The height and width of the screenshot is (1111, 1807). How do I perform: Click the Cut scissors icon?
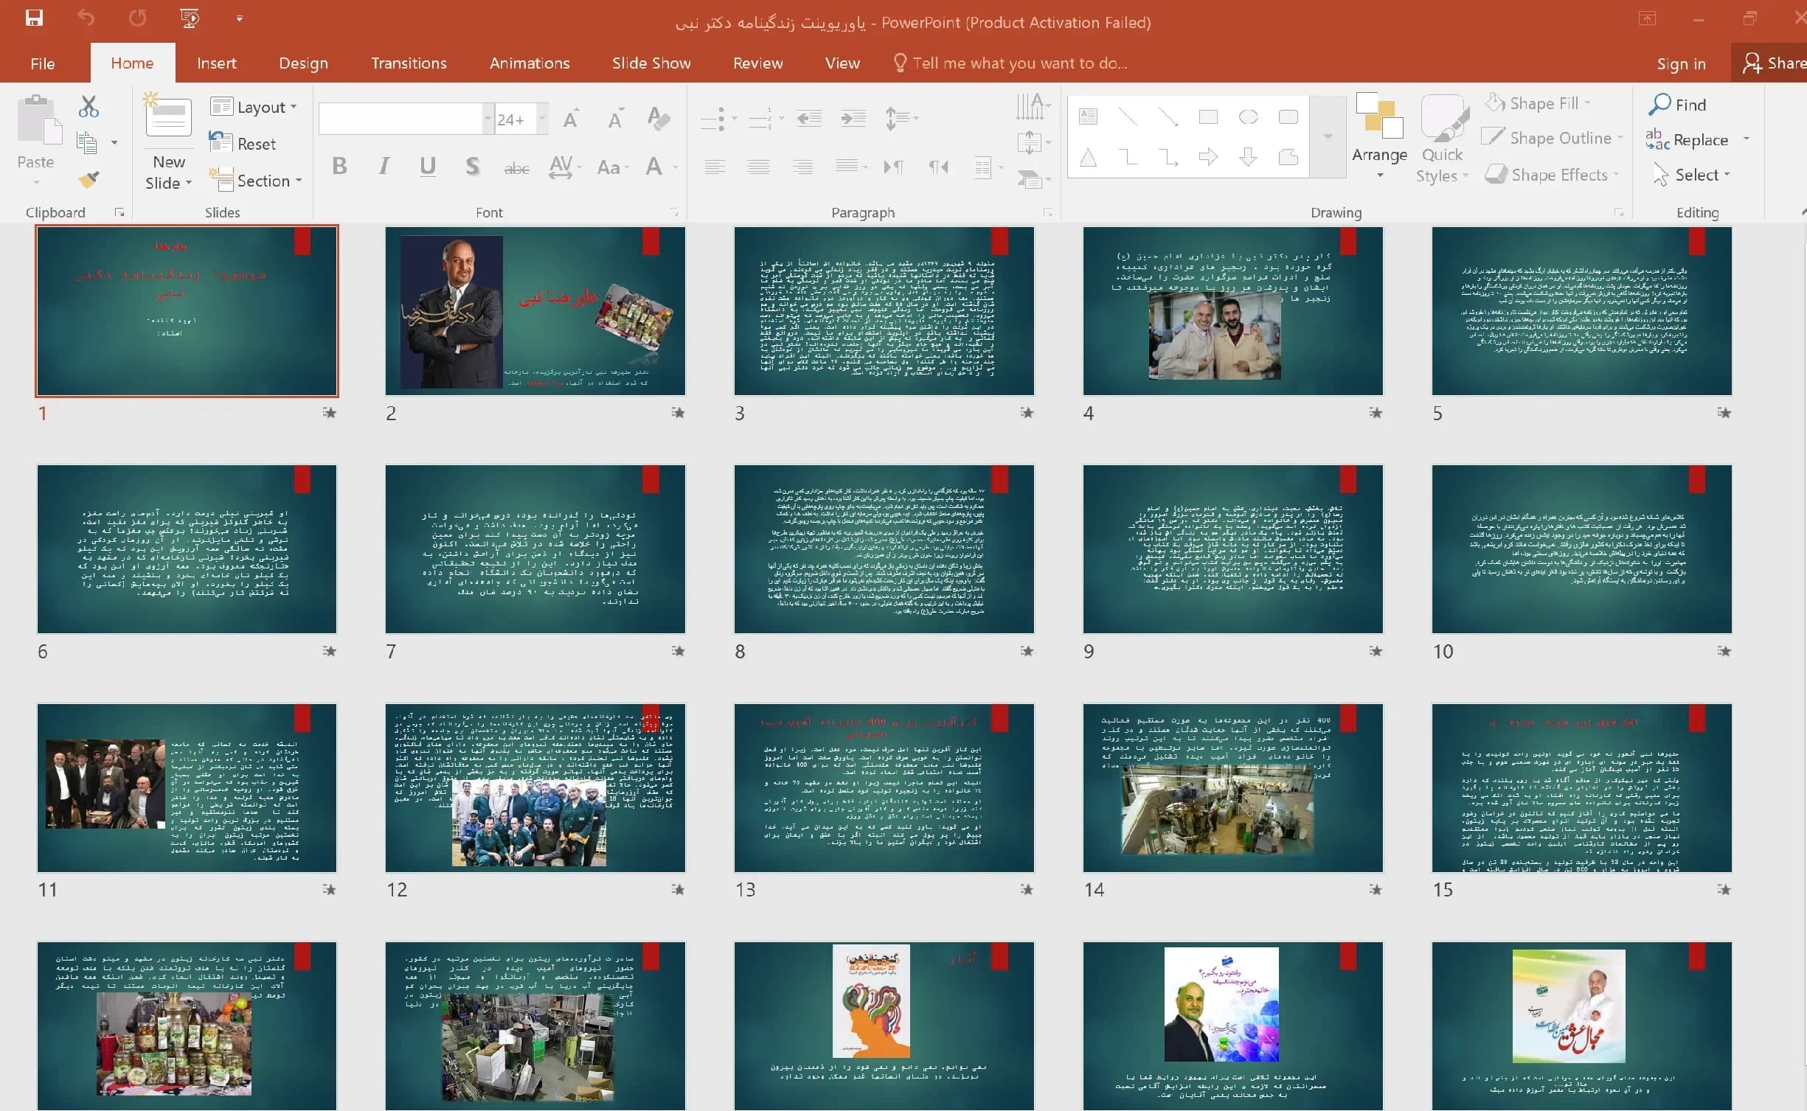click(89, 107)
